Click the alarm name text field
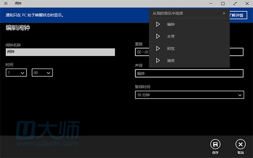The width and height of the screenshot is (253, 158). click(x=60, y=52)
